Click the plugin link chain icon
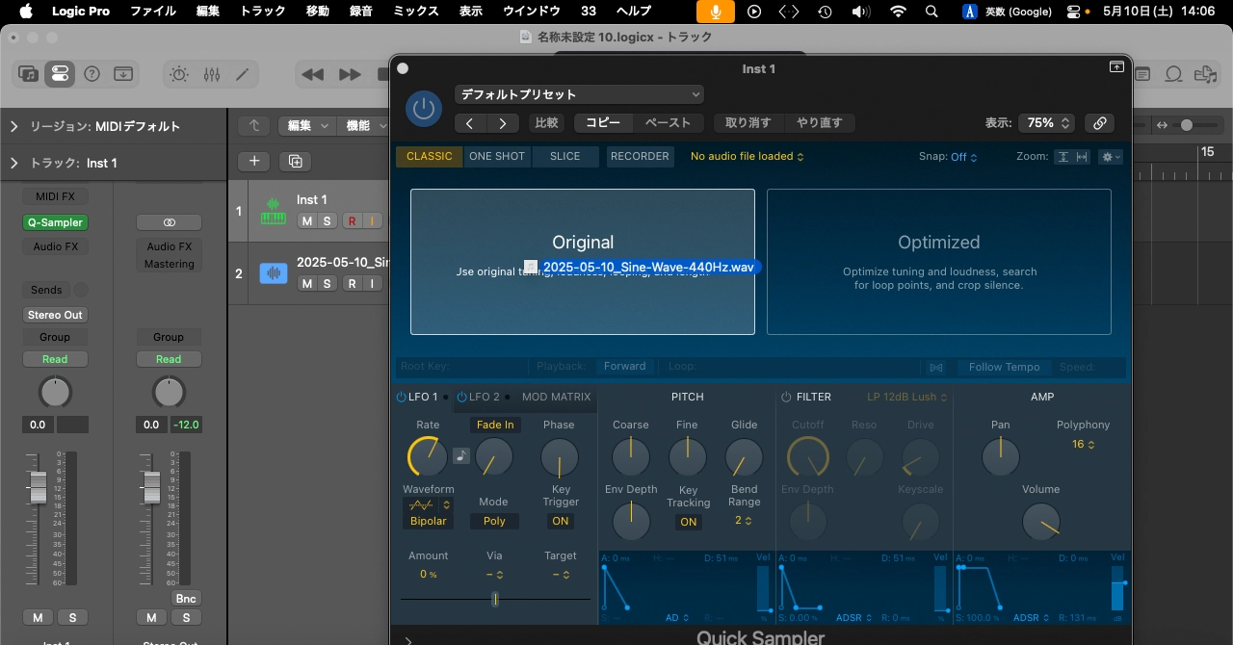 pos(1099,123)
